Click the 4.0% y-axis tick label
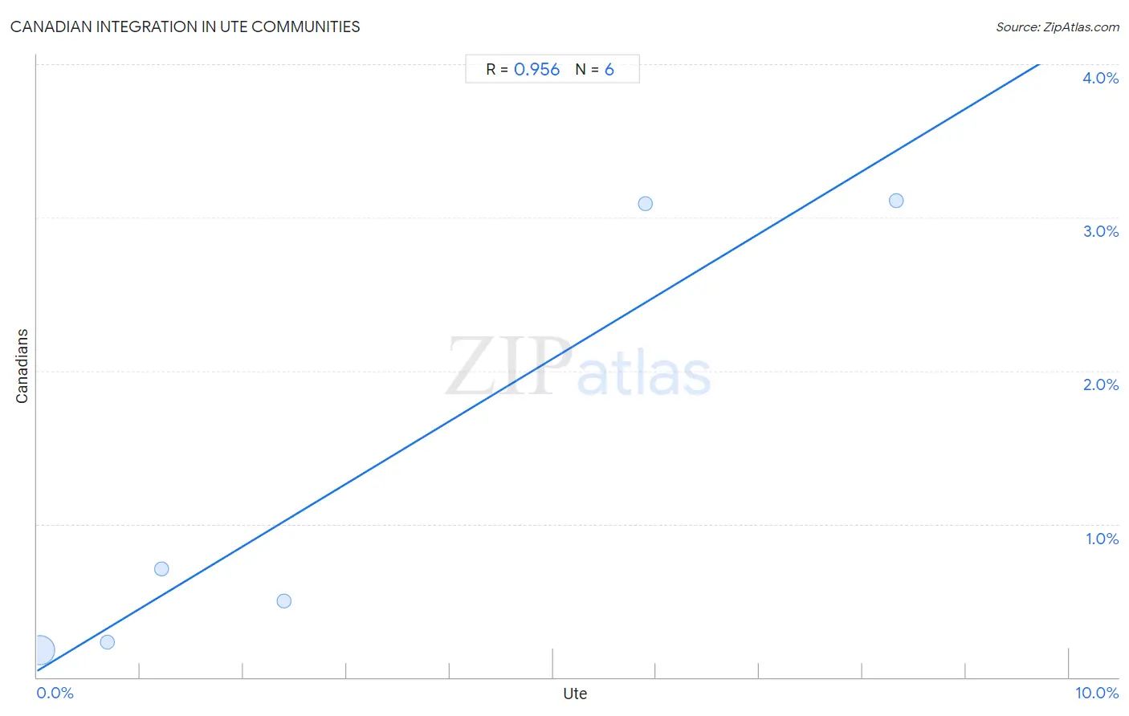The height and width of the screenshot is (716, 1129). pos(1100,78)
